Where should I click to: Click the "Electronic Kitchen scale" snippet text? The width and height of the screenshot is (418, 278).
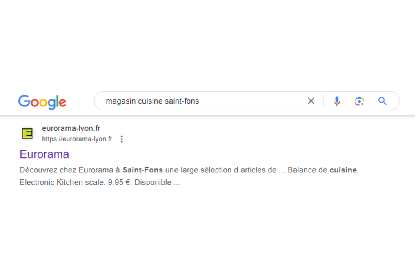(x=62, y=182)
